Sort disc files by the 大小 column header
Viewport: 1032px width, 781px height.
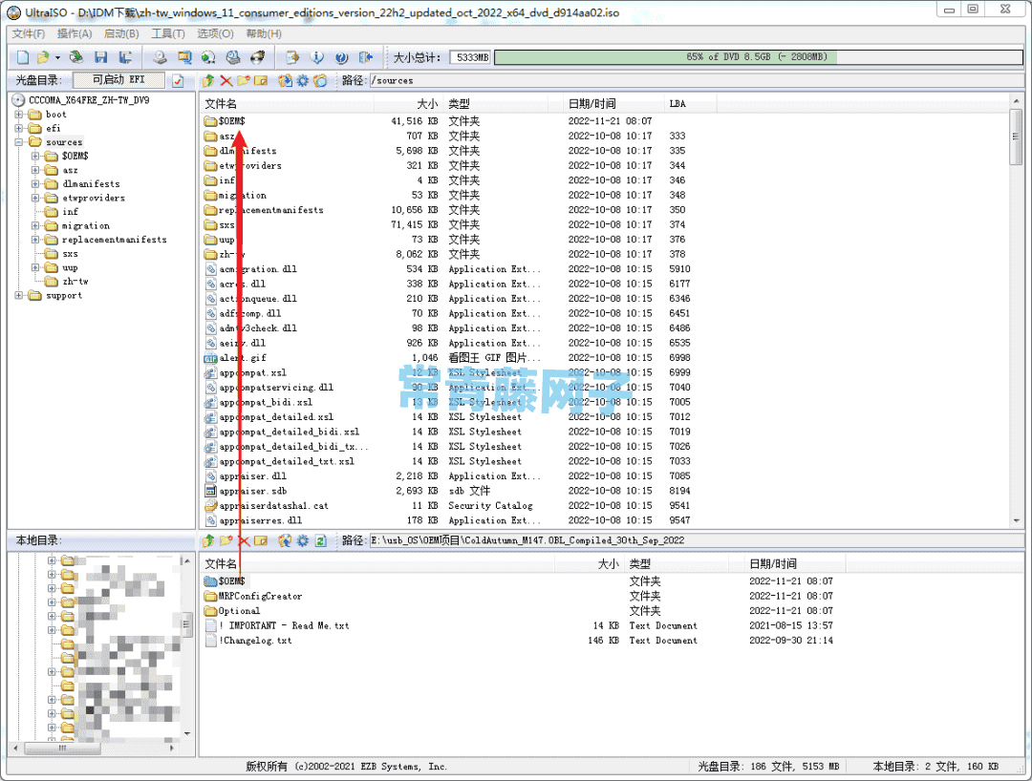tap(409, 104)
